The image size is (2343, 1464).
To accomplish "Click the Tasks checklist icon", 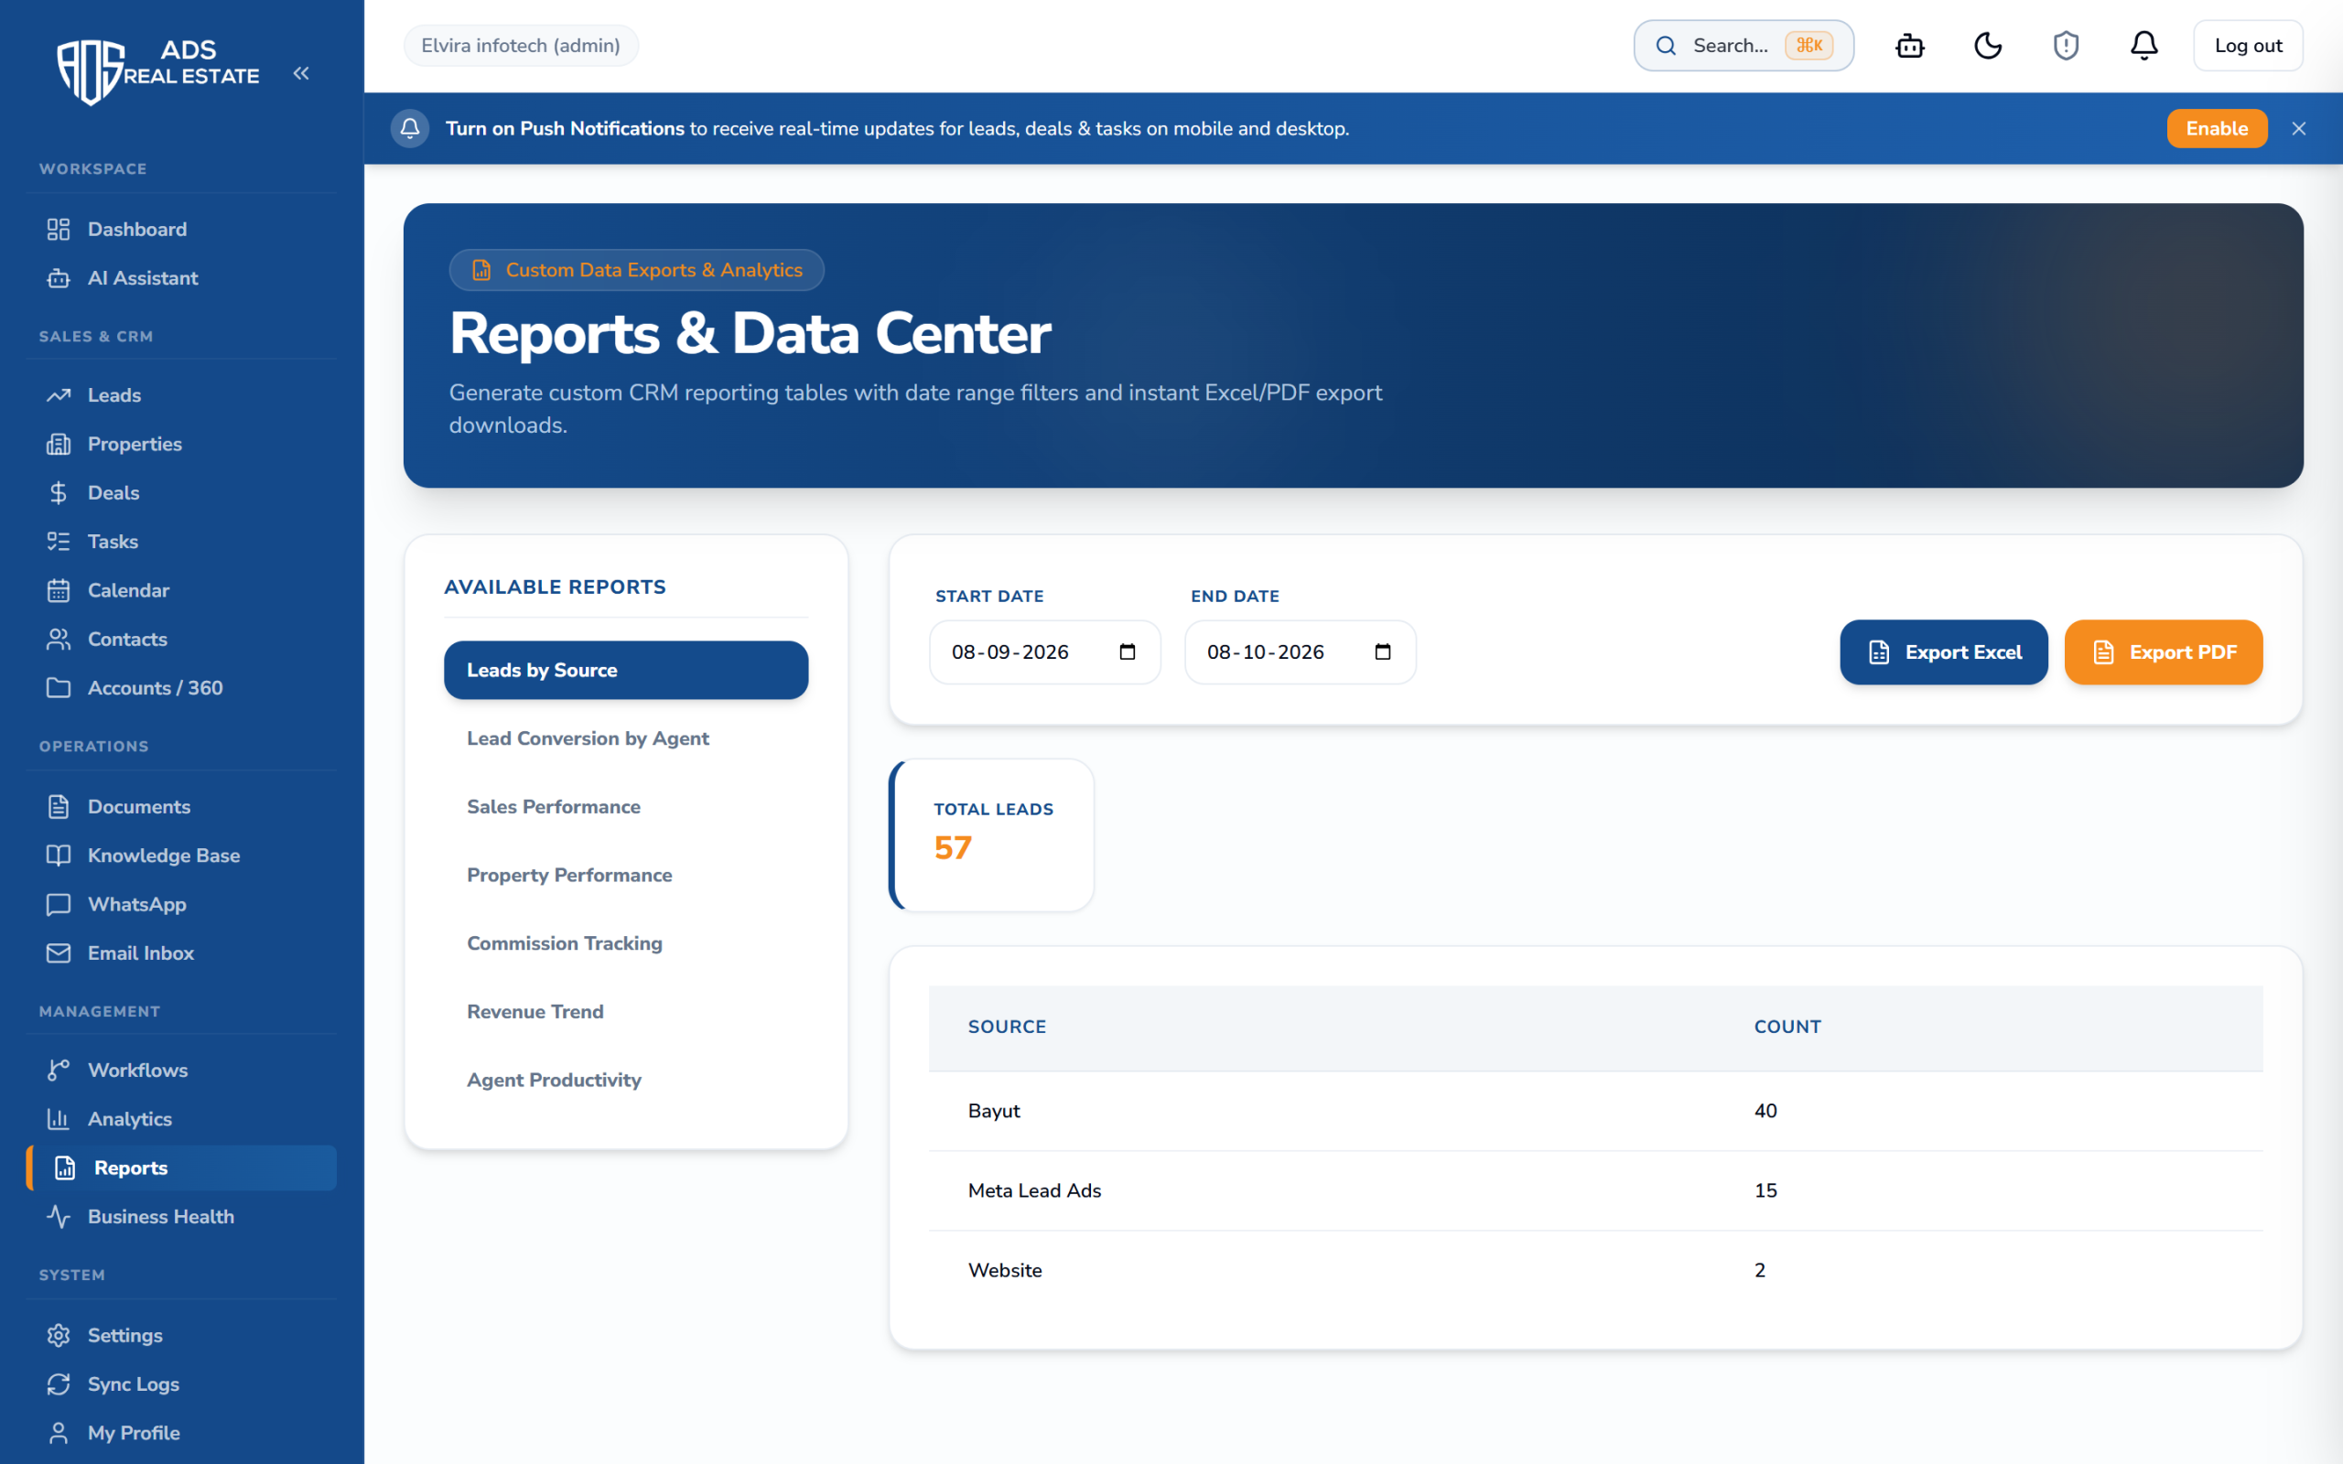I will [x=58, y=542].
